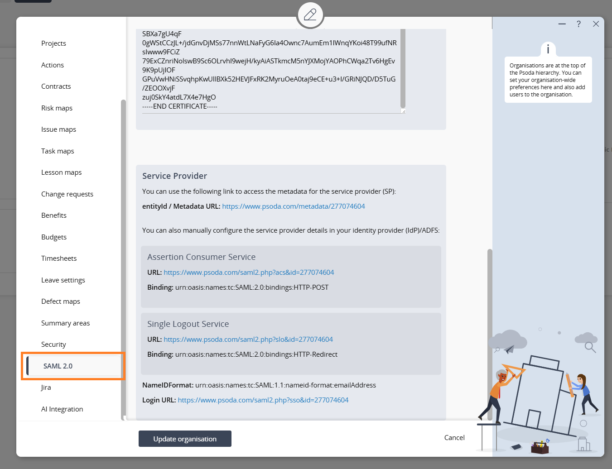This screenshot has height=469, width=612.
Task: Open the Timesheets section
Action: [59, 258]
